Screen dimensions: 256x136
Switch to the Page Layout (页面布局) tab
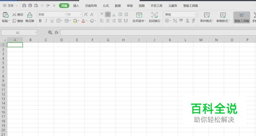click(91, 6)
